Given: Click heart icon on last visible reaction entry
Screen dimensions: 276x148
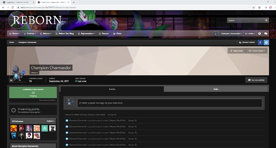Looking at the screenshot, I should point(67,145).
